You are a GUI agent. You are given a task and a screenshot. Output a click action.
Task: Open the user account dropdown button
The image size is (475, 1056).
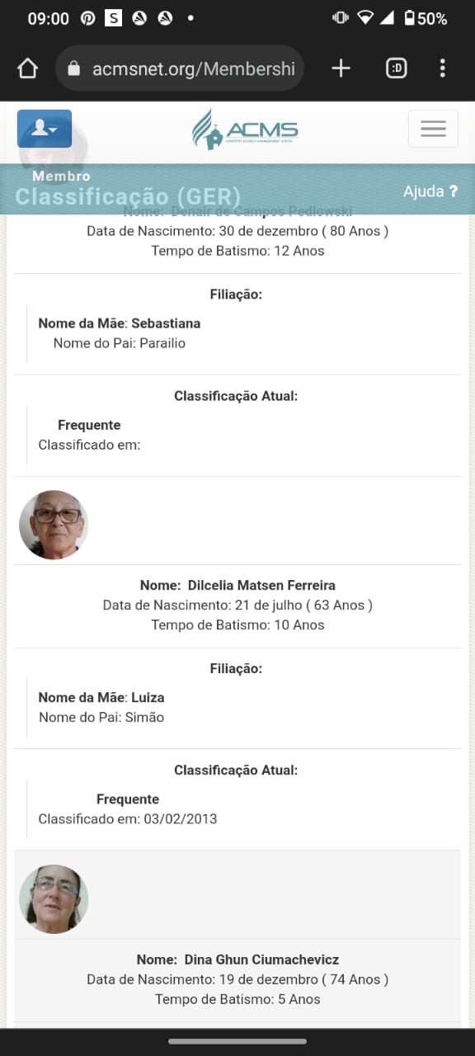pyautogui.click(x=45, y=129)
